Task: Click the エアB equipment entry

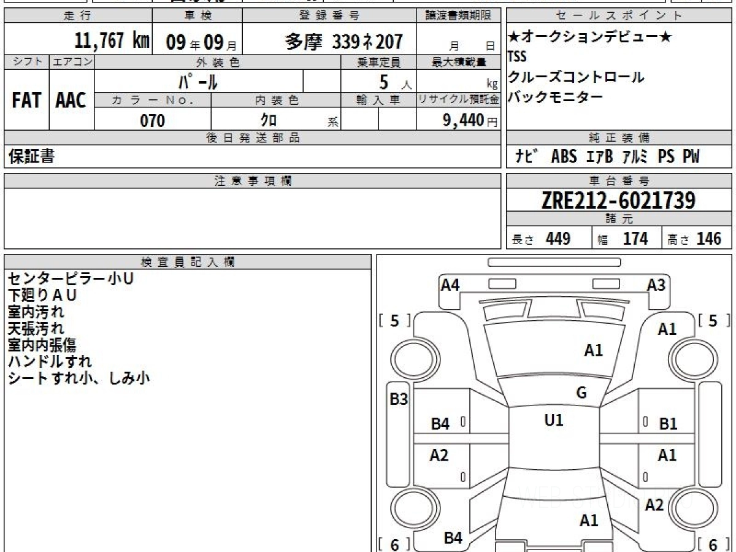Action: [x=599, y=156]
